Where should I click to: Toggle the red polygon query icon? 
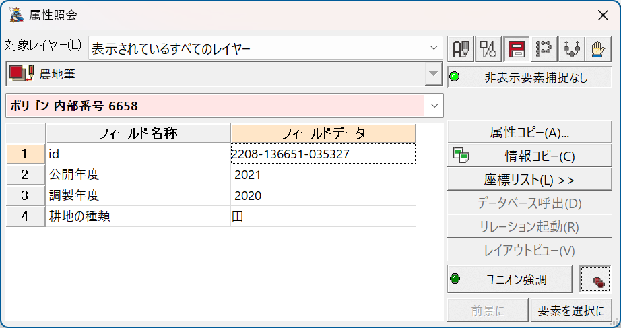517,49
